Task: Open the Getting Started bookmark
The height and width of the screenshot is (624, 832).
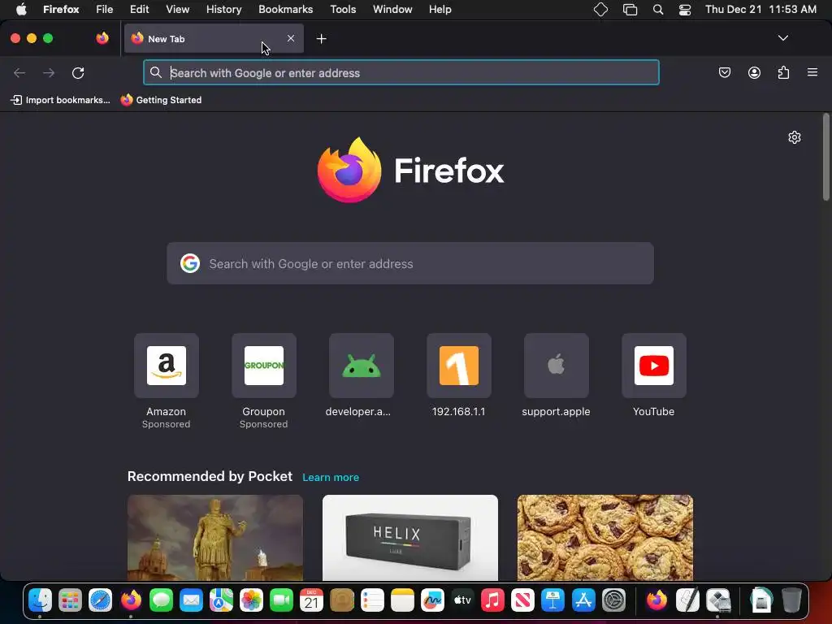Action: pos(161,100)
